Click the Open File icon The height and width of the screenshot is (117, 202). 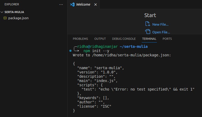click(148, 32)
